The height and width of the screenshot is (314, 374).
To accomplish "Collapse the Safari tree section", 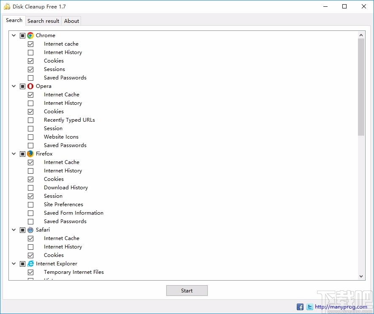I will coord(14,229).
